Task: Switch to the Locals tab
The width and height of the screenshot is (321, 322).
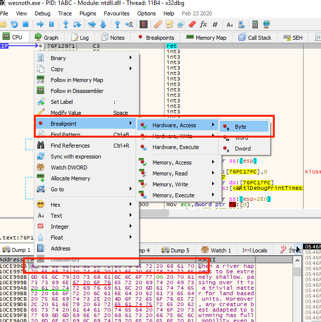Action: (x=255, y=250)
